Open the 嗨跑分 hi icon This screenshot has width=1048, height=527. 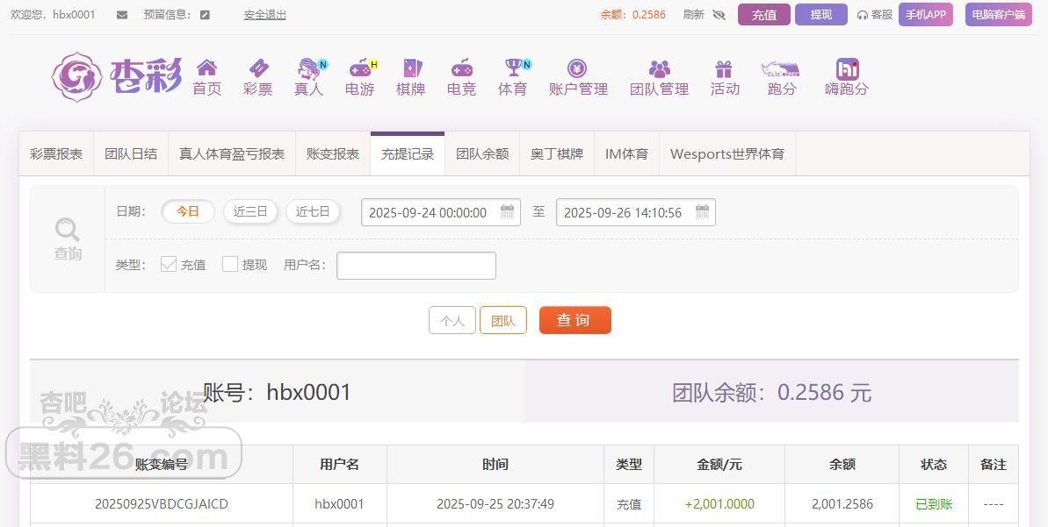click(847, 68)
